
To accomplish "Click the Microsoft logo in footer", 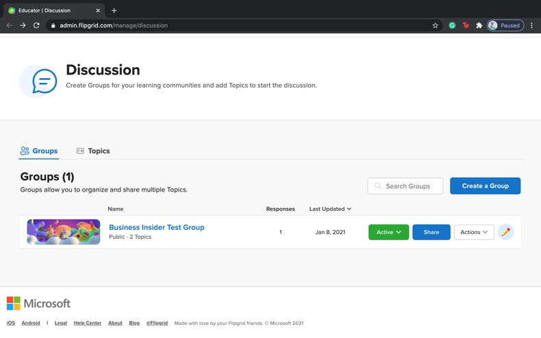I will point(38,303).
